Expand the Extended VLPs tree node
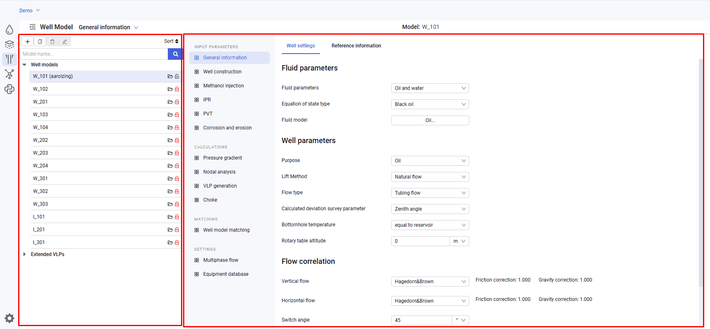This screenshot has height=329, width=710. [24, 254]
